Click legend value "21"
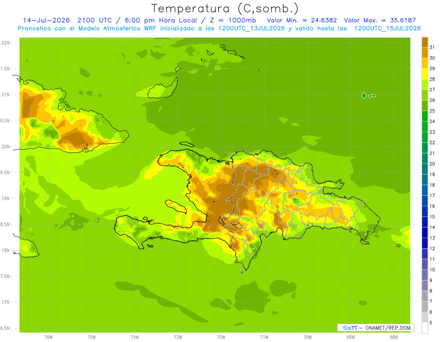The image size is (442, 342). pyautogui.click(x=433, y=153)
